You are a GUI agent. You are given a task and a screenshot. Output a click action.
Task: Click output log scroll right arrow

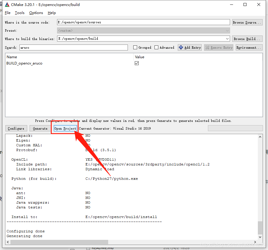click(255, 242)
